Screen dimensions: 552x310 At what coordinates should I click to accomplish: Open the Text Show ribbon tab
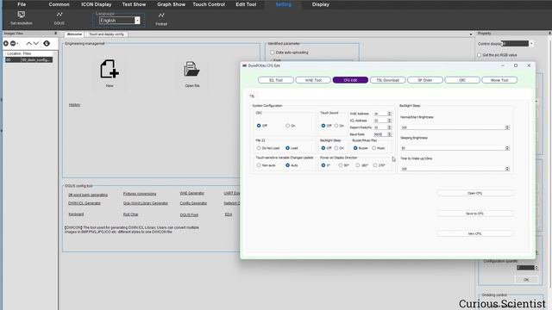coord(134,4)
